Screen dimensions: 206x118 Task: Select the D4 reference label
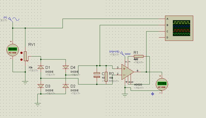[73, 68]
